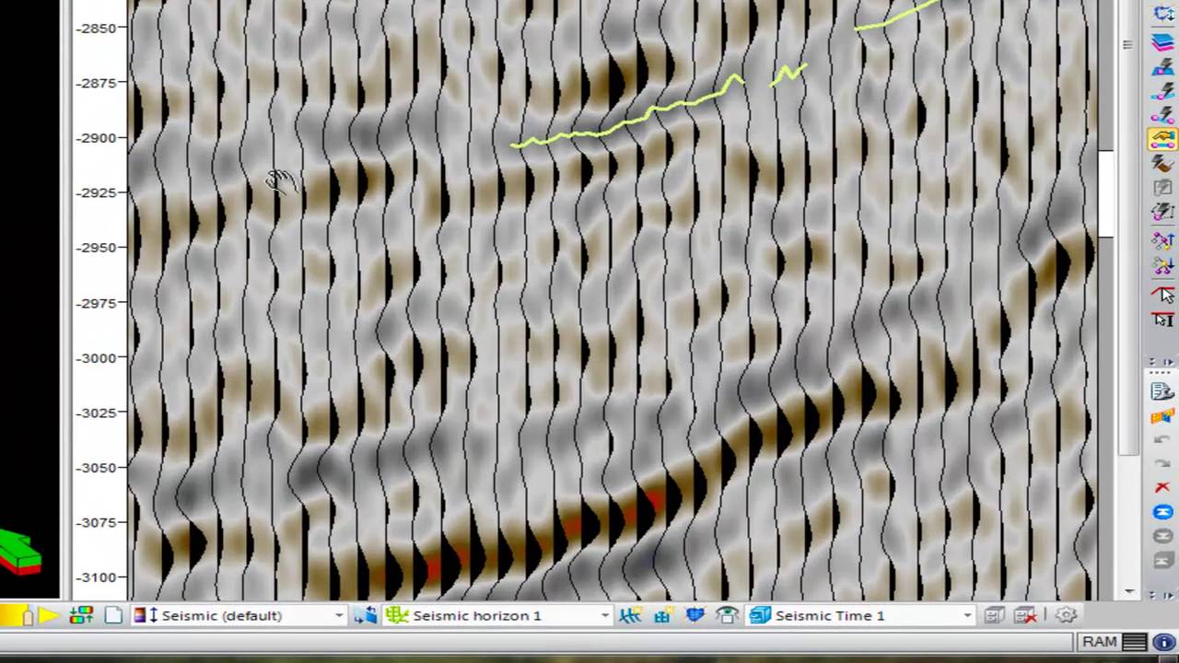Open the gear settings icon on the bottom toolbar
The image size is (1179, 663).
[x=1066, y=615]
